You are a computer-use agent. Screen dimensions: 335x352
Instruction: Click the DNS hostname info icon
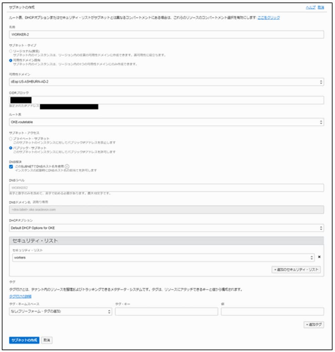coord(67,166)
